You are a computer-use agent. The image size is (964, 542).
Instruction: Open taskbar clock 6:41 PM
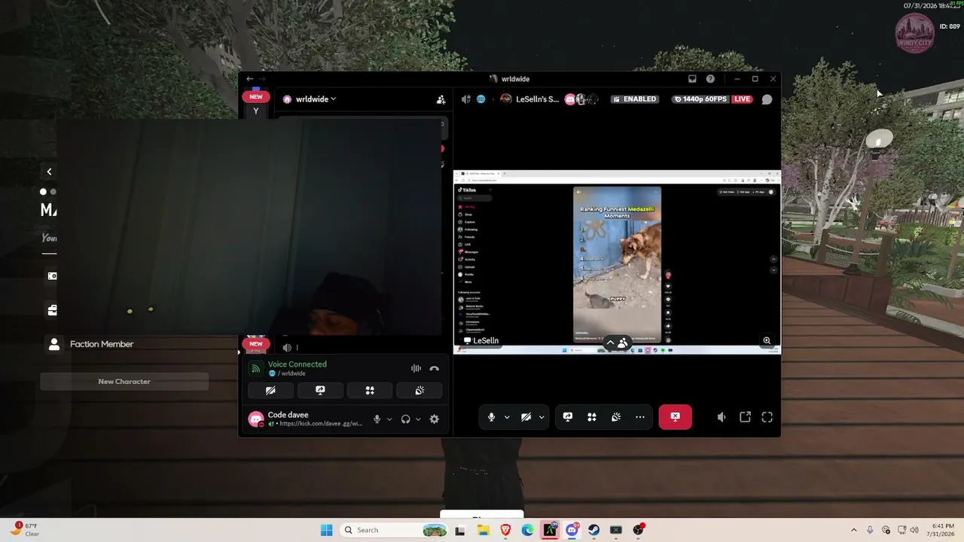[939, 530]
